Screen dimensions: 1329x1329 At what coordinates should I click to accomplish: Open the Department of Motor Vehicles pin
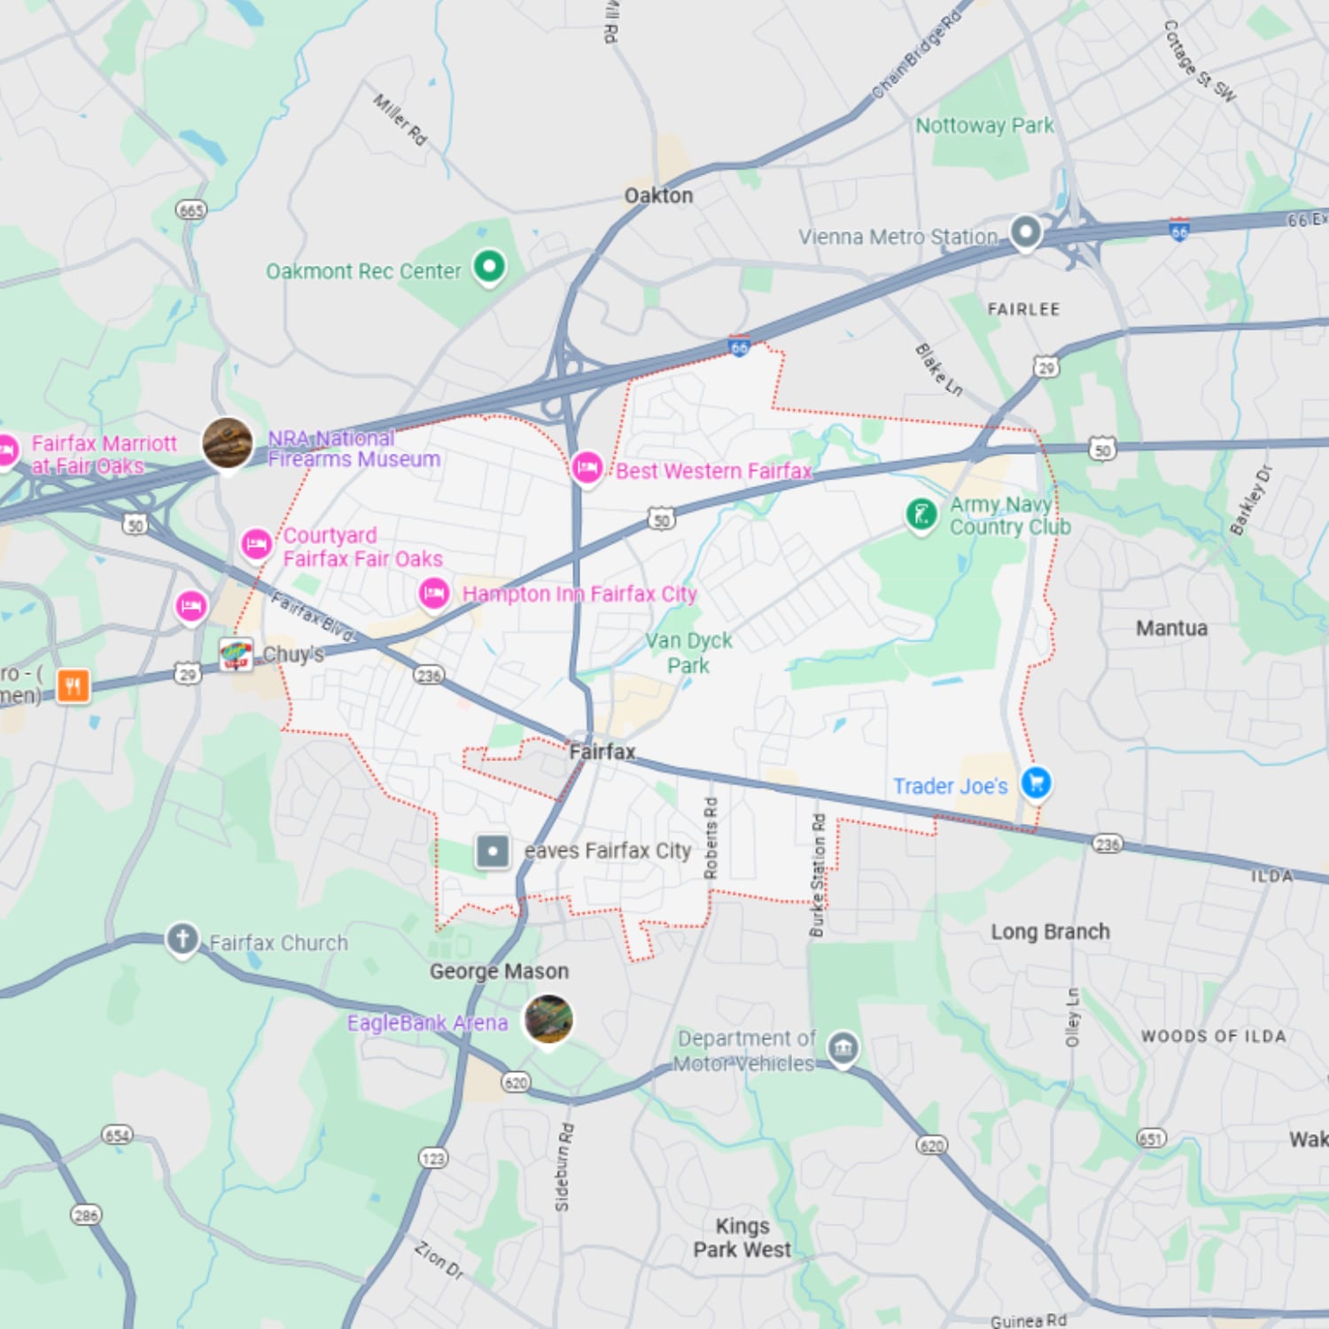click(x=843, y=1049)
